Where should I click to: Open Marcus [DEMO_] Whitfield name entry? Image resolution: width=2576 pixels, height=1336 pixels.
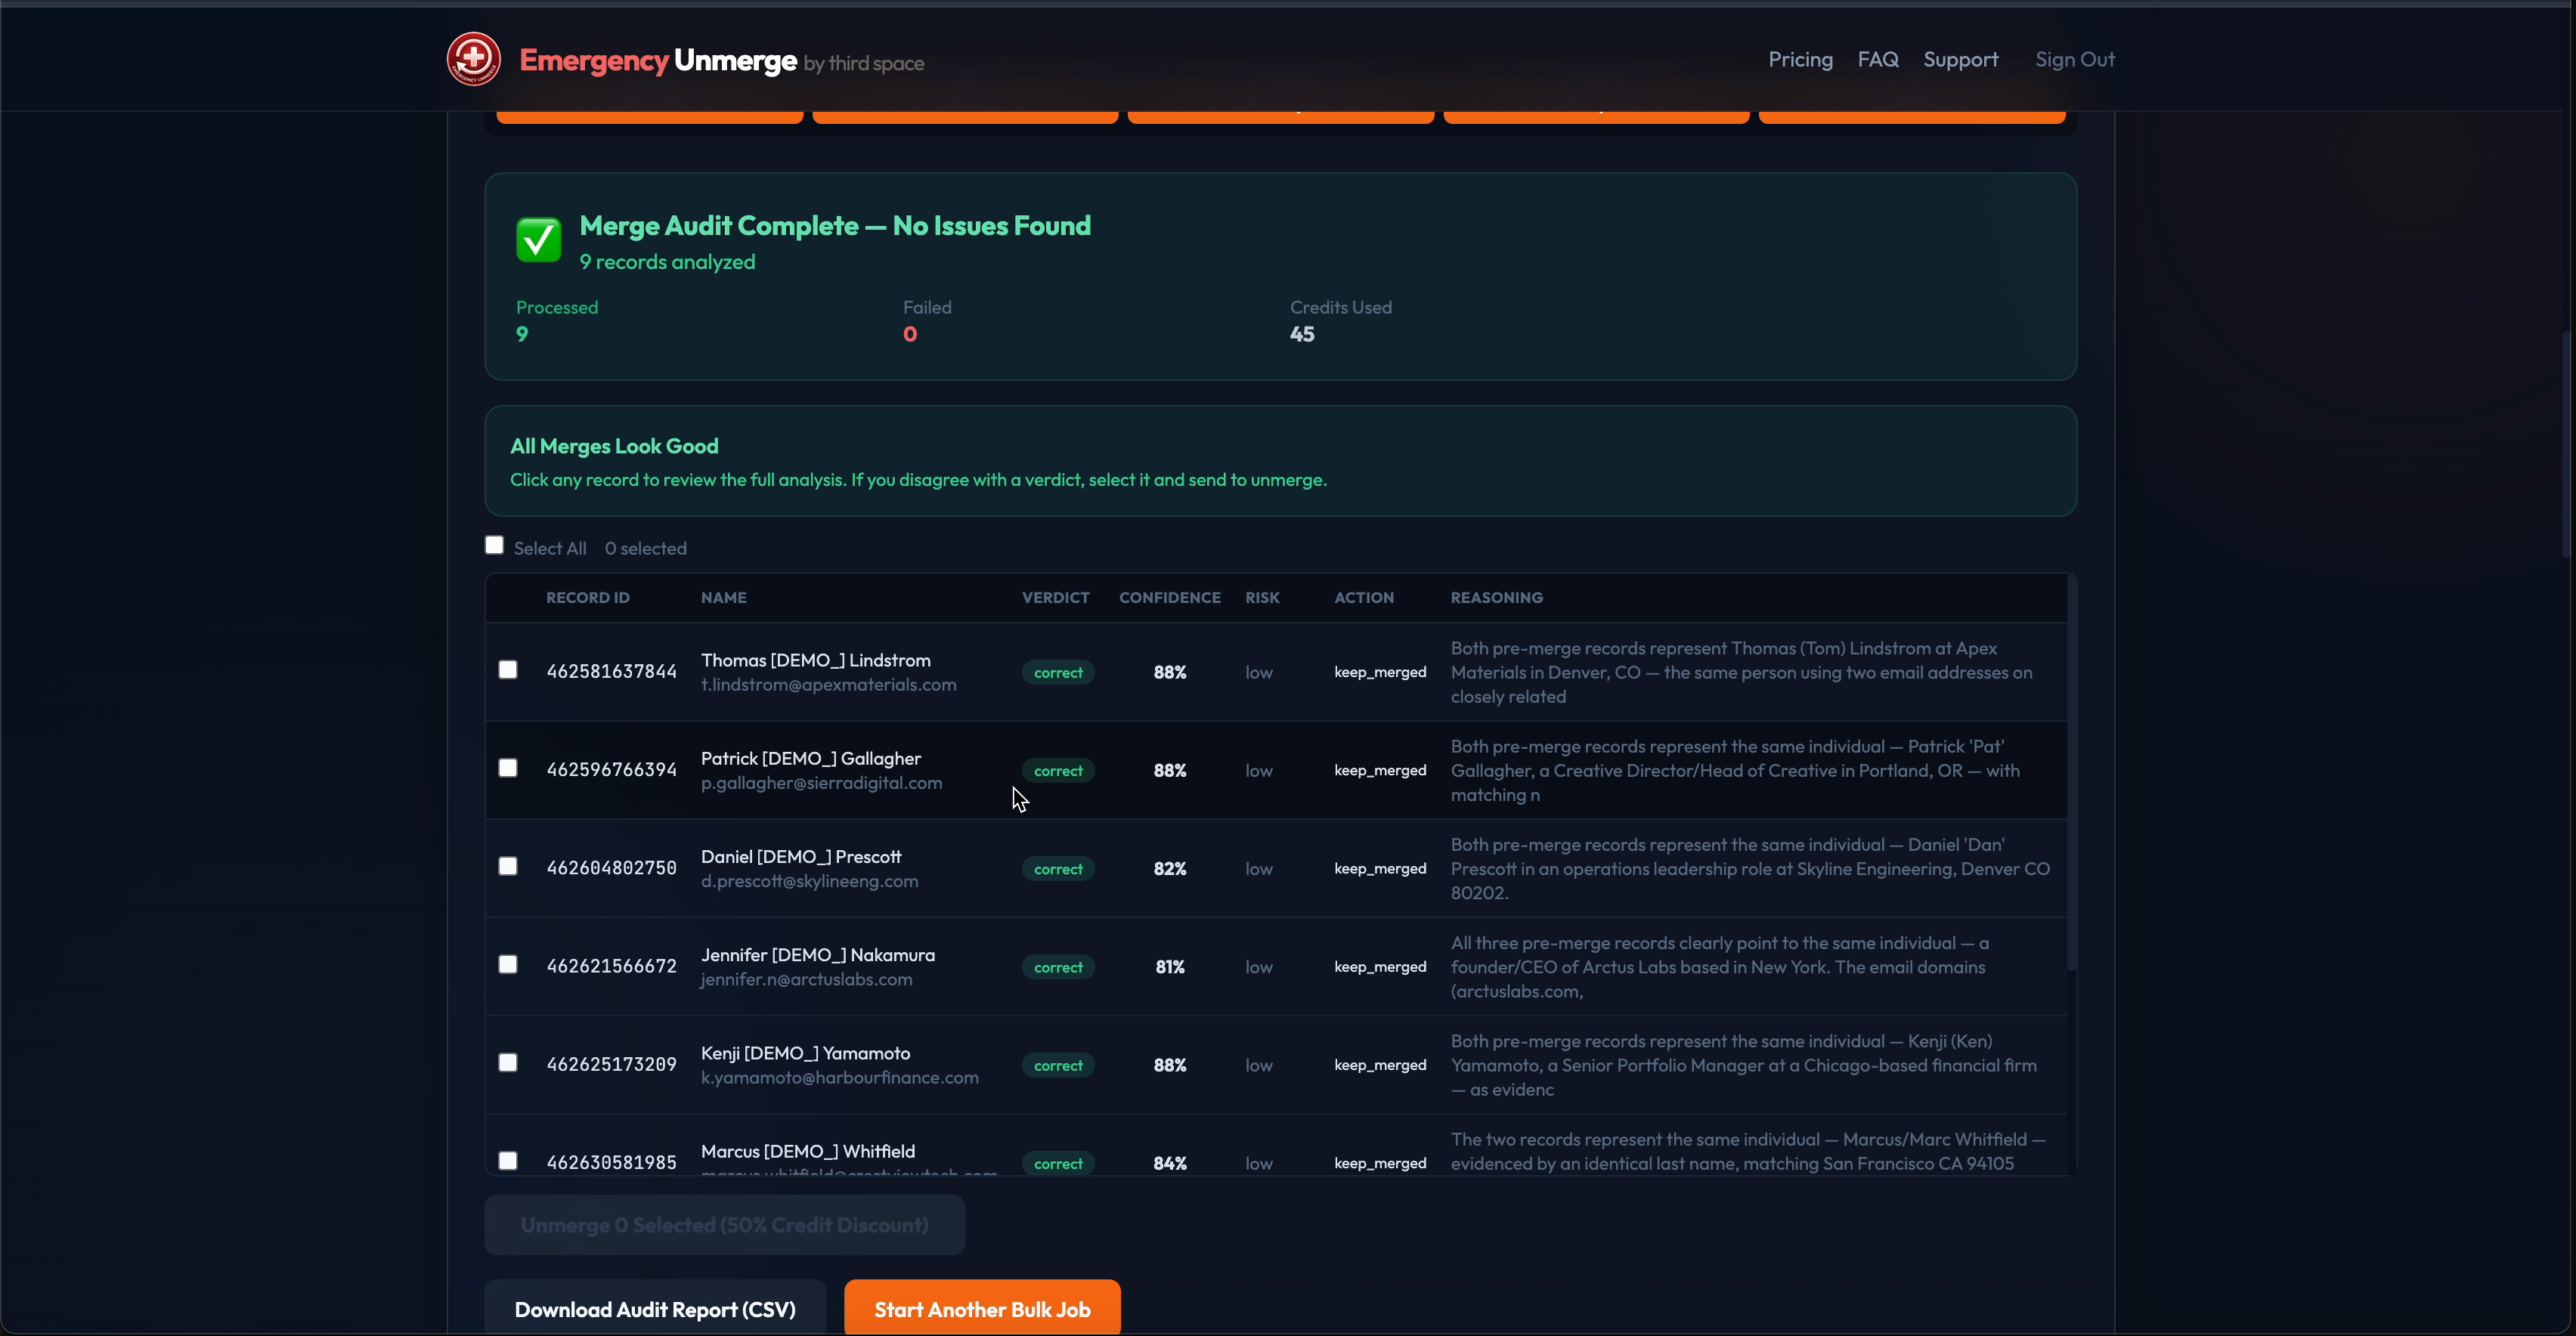coord(808,1151)
